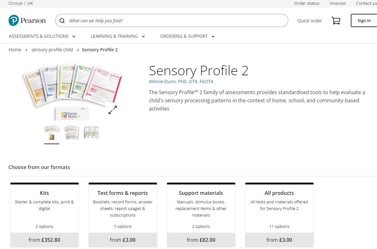Screen dimensions: 377x249
Task: Open author Winnie Dunn link
Action: pos(181,82)
